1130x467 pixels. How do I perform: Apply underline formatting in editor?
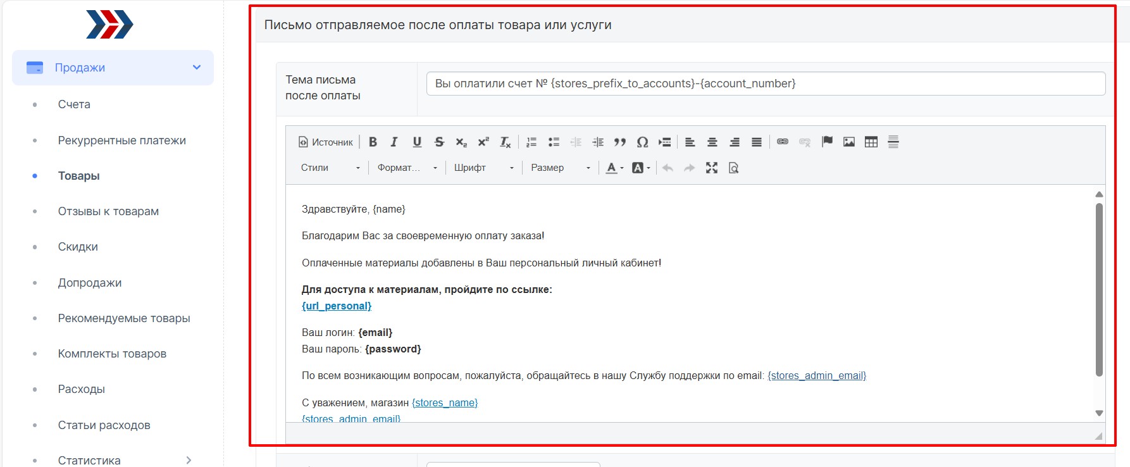[x=417, y=142]
